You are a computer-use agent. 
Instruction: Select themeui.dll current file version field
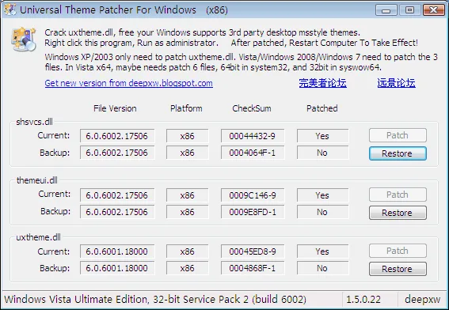click(117, 195)
